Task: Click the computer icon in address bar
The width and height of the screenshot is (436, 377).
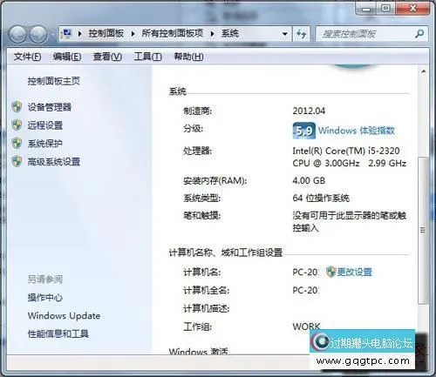Action: pos(67,34)
